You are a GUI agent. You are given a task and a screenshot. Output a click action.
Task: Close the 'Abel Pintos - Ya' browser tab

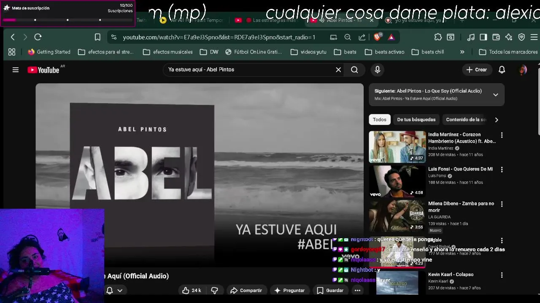pos(372,20)
